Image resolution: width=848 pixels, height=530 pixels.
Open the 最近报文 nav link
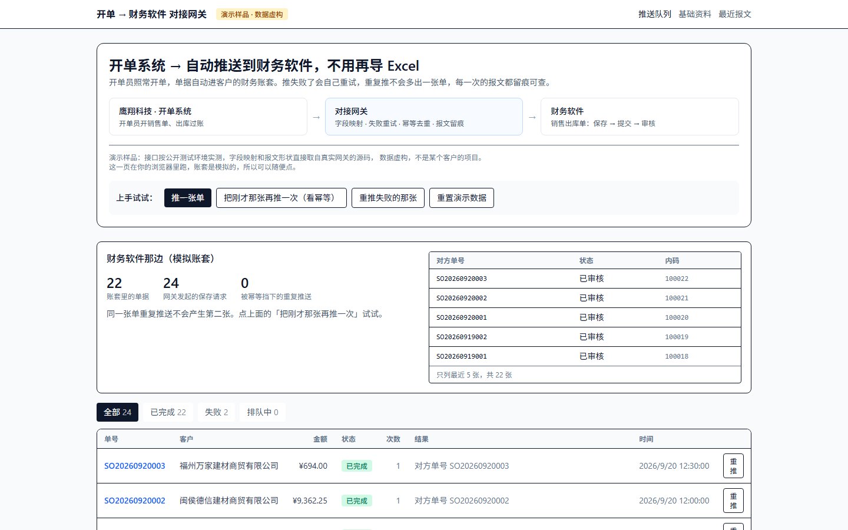click(735, 14)
